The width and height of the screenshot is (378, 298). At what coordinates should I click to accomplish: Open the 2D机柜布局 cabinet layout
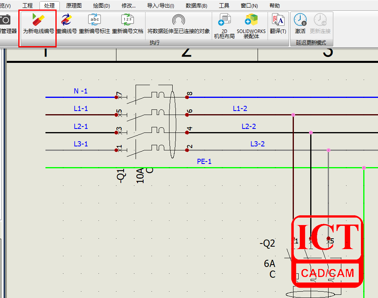224,20
